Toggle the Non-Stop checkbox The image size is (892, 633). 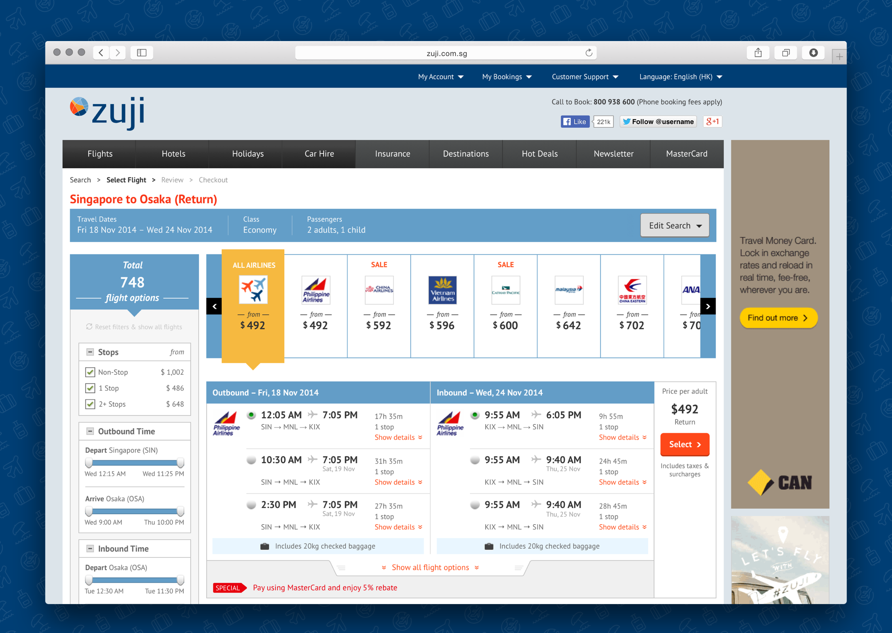[x=90, y=372]
